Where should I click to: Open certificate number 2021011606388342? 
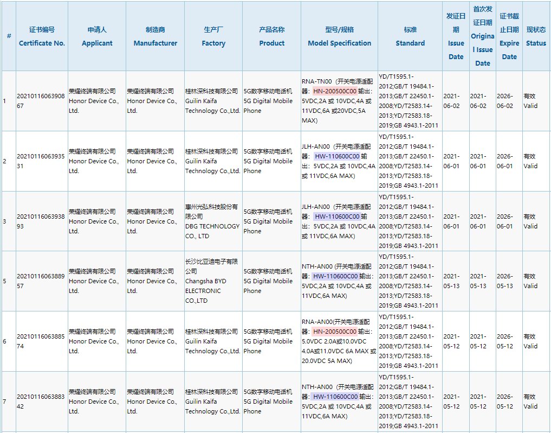point(41,402)
